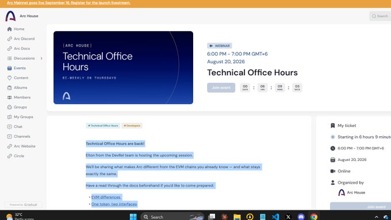Go to Discussions in sidebar
This screenshot has width=391, height=220.
pos(24,58)
